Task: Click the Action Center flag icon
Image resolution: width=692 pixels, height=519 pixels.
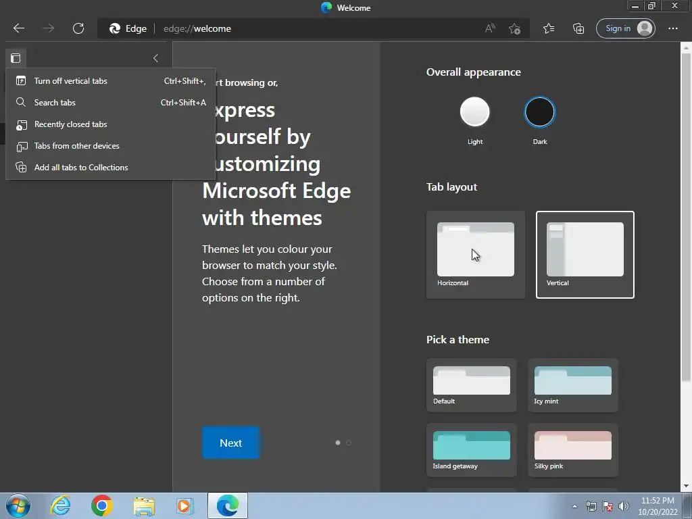Action: tap(608, 506)
